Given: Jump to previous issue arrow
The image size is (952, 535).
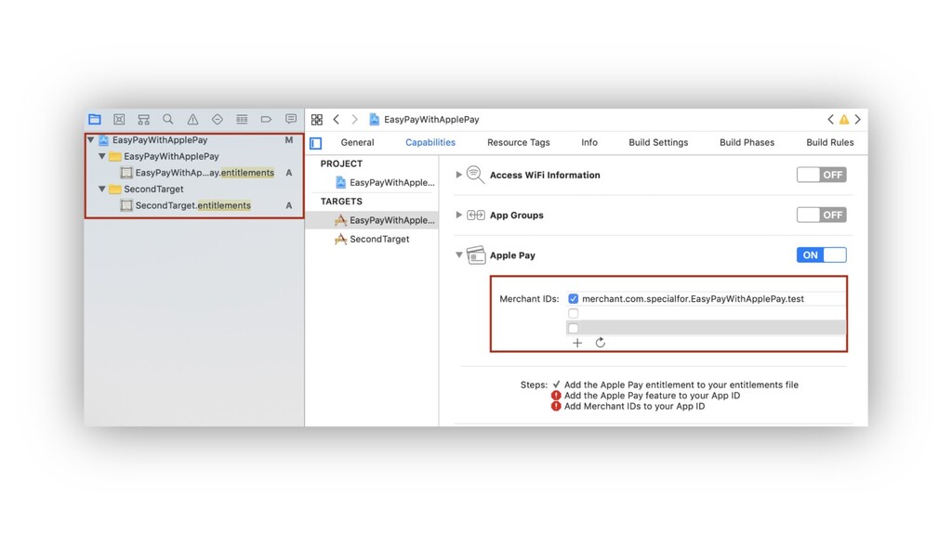Looking at the screenshot, I should [830, 120].
